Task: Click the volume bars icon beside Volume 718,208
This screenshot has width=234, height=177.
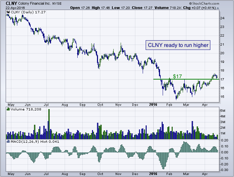Action: point(8,109)
